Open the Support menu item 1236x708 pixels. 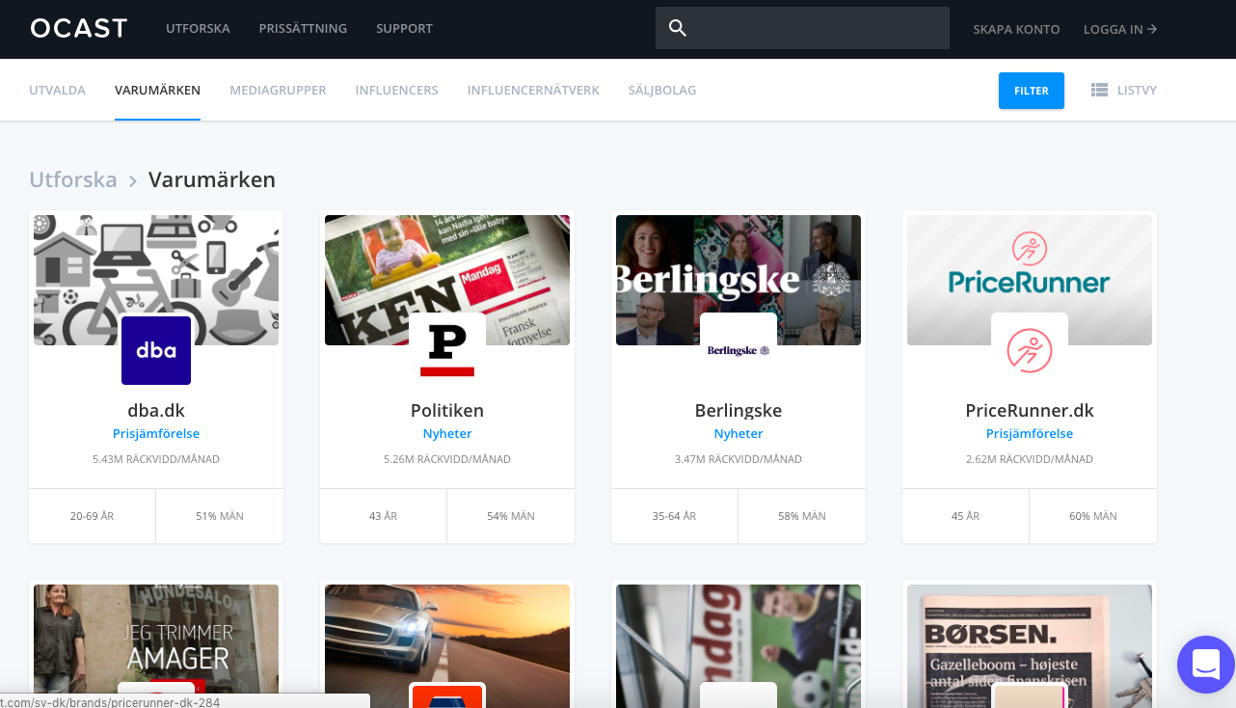pyautogui.click(x=404, y=29)
